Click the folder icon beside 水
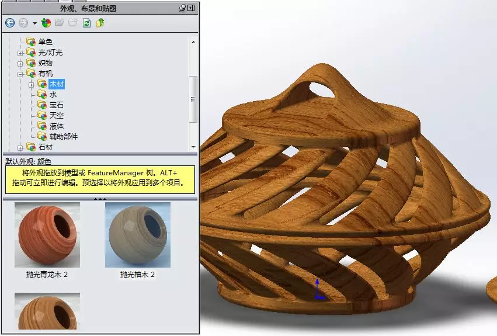 tap(42, 94)
